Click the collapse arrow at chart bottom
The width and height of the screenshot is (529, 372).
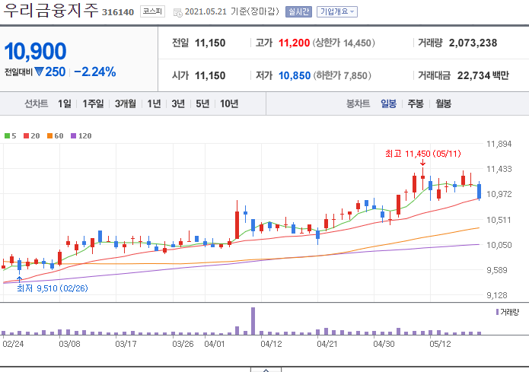click(x=266, y=370)
